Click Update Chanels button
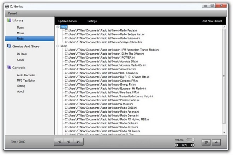 [67, 21]
